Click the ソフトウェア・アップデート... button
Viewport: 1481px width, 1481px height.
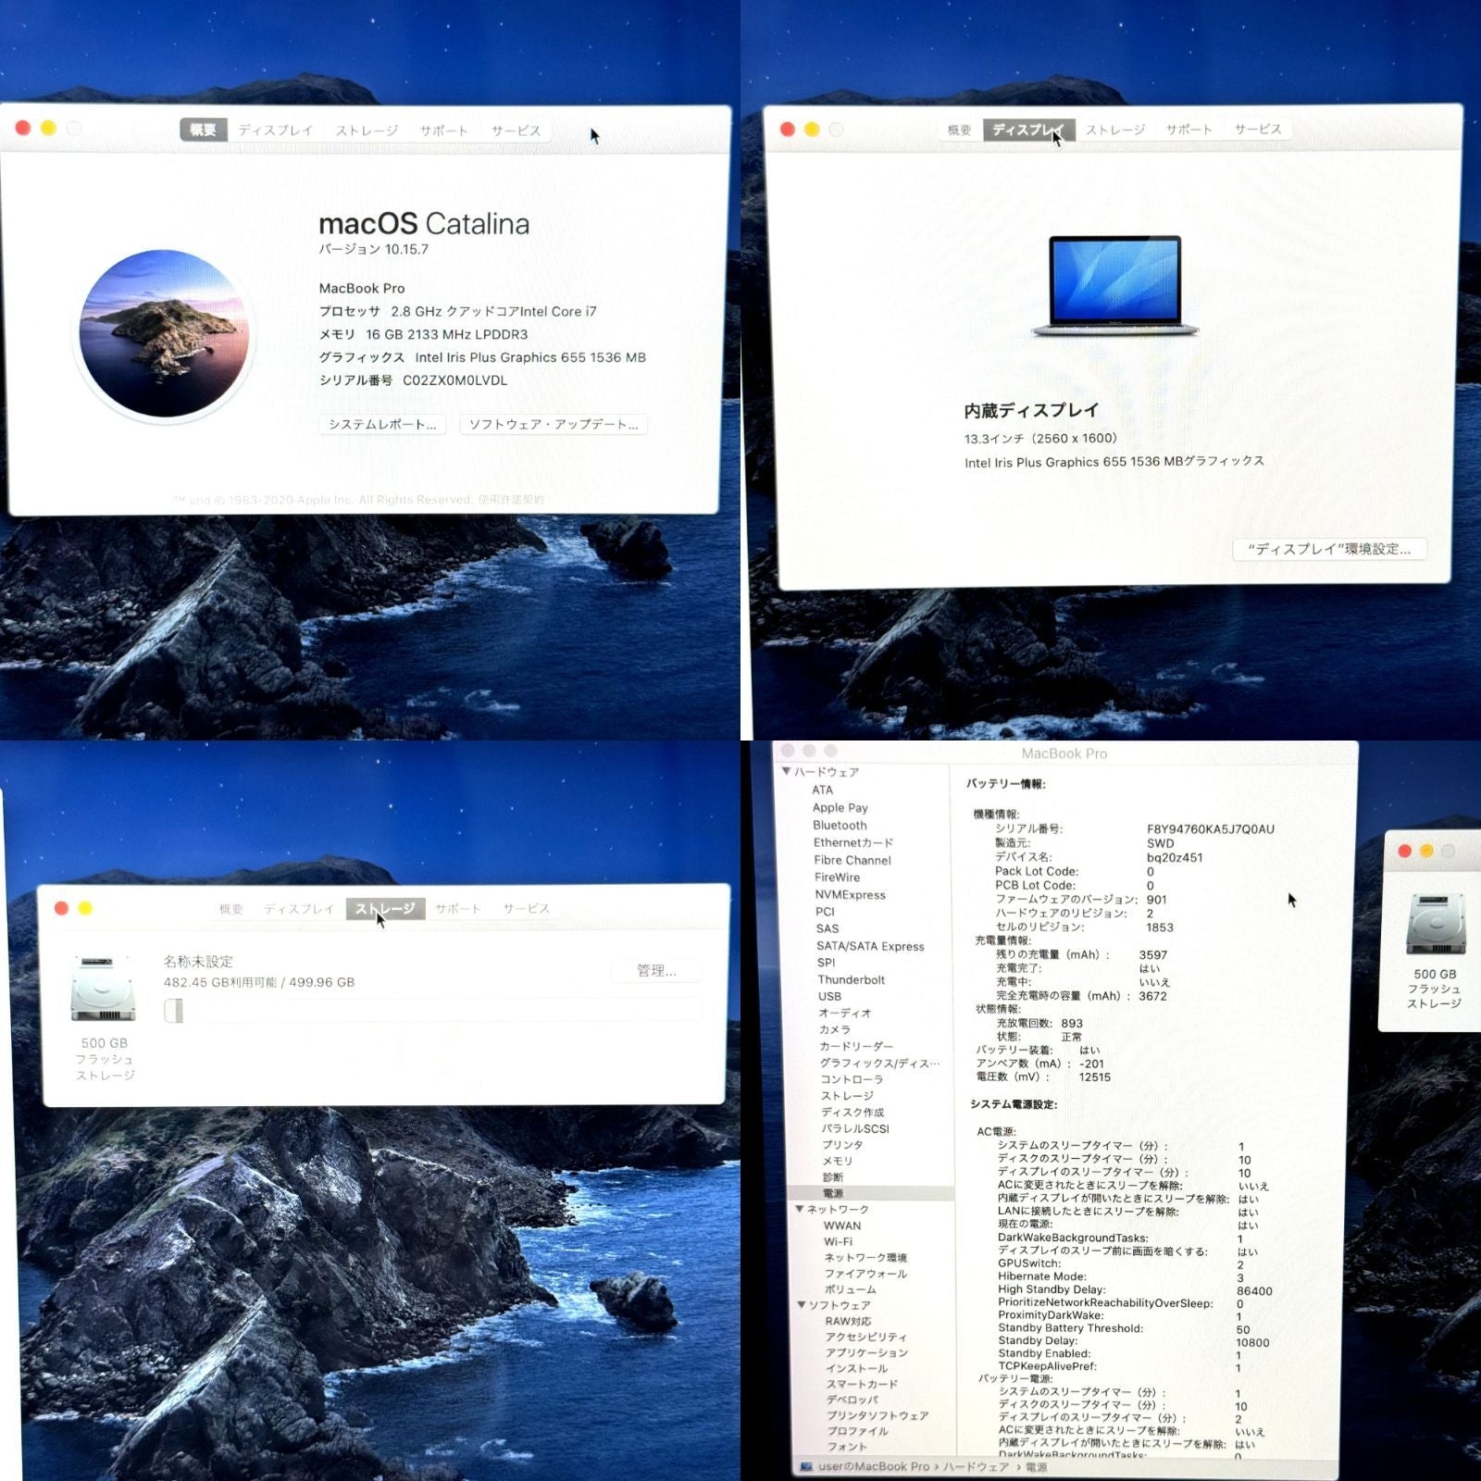coord(554,424)
